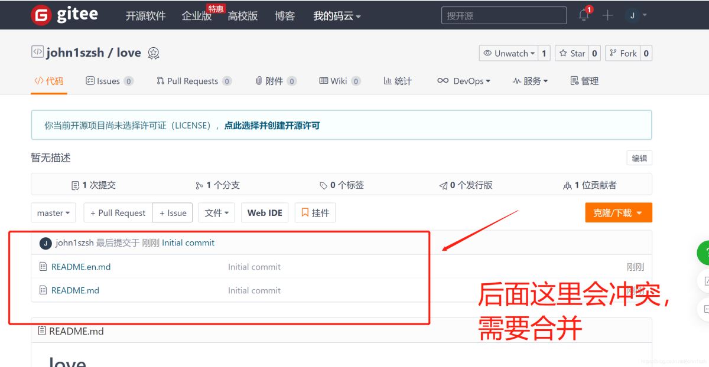This screenshot has width=709, height=367.
Task: Click the file icon beside README.md row
Action: coord(43,290)
